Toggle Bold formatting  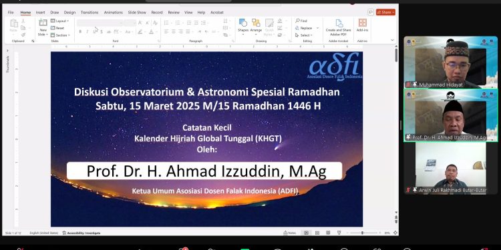point(80,31)
